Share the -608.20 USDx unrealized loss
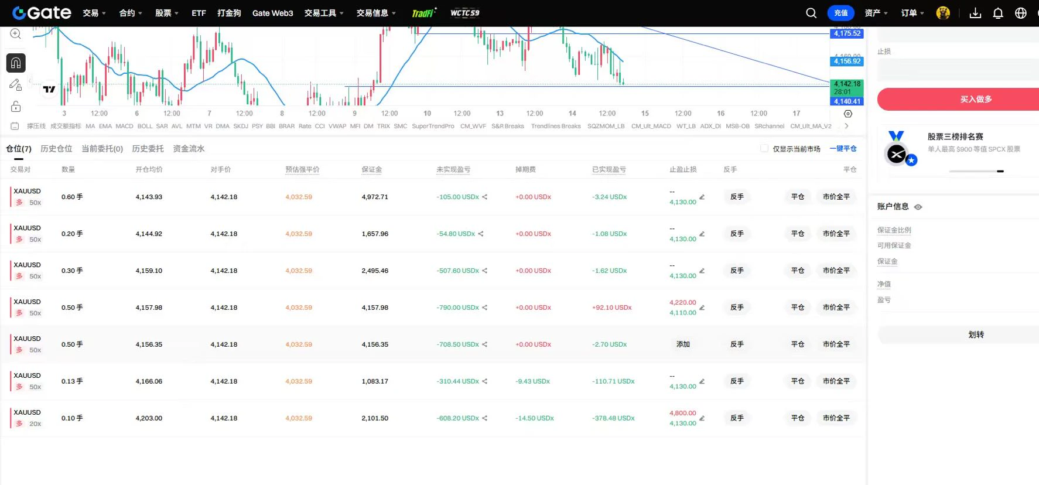 point(485,418)
